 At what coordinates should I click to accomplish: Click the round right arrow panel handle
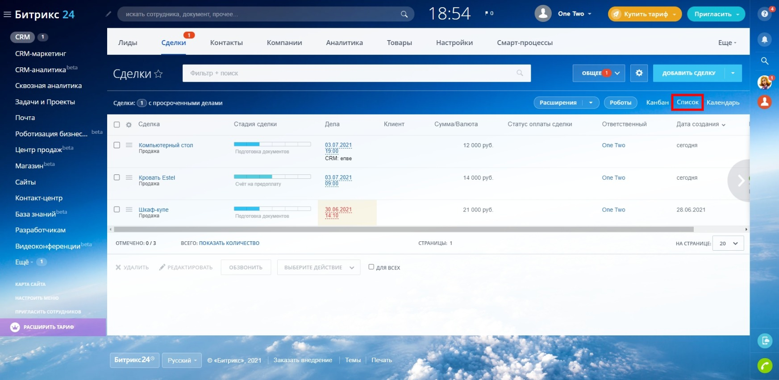point(740,181)
